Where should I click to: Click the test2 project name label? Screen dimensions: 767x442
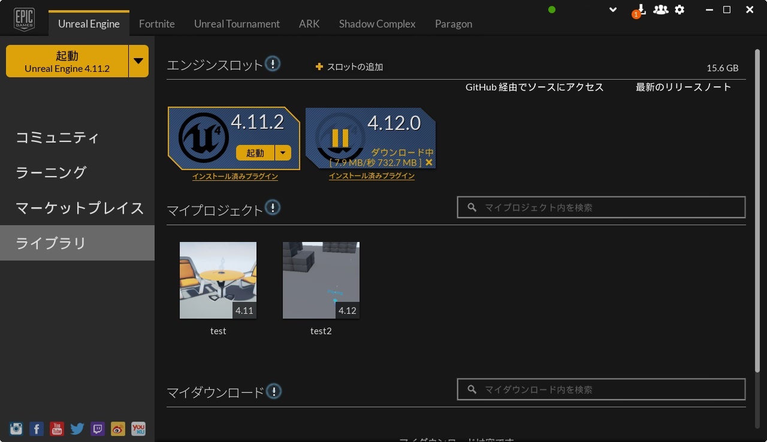(x=321, y=331)
